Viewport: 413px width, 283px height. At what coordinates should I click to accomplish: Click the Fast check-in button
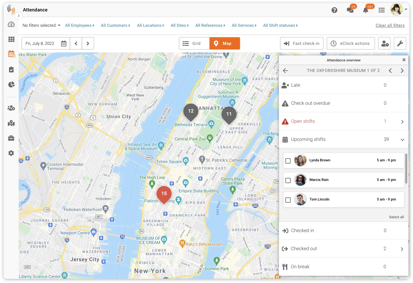(x=302, y=43)
